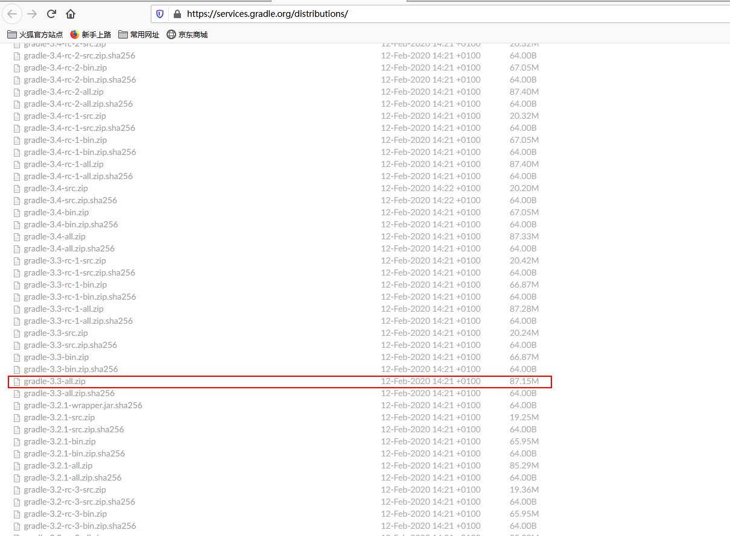Click the 87.33M size of gradle-3.4-all.zip
The width and height of the screenshot is (730, 536).
tap(524, 237)
